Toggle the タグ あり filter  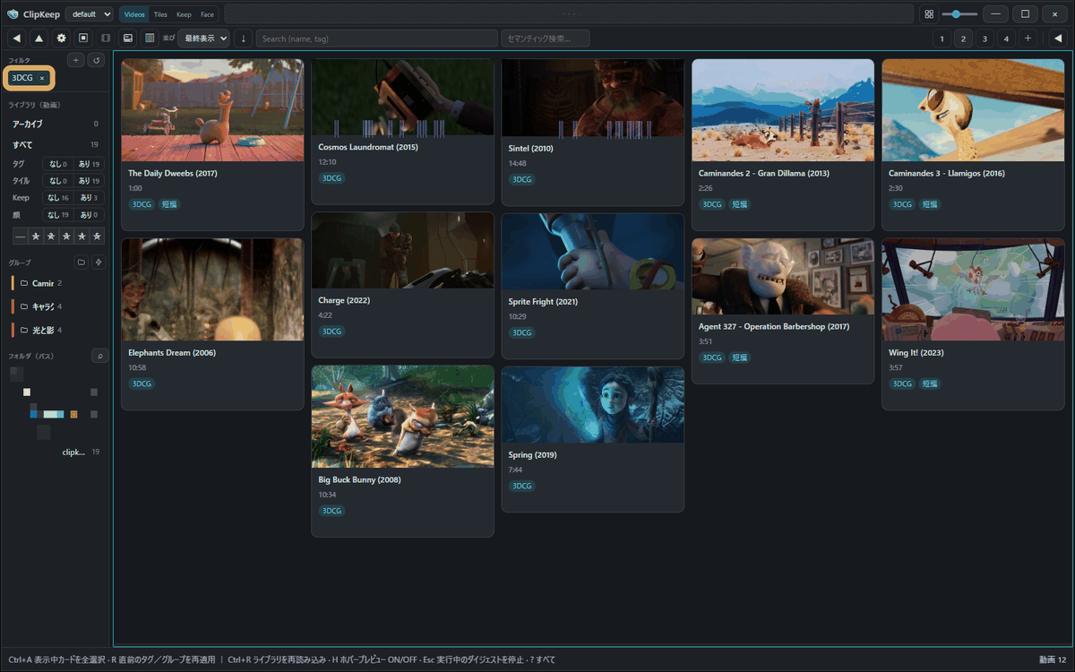89,164
